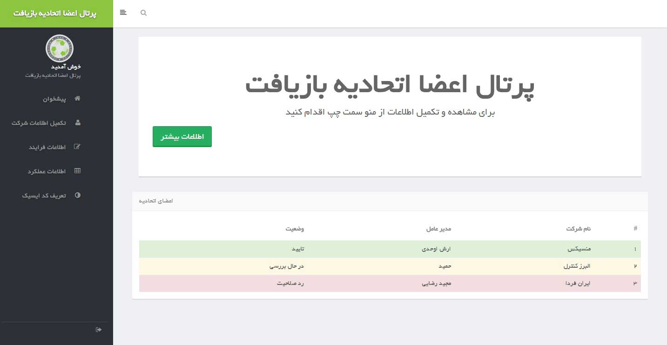667x345 pixels.
Task: Click the round user avatar picture
Action: [x=60, y=48]
